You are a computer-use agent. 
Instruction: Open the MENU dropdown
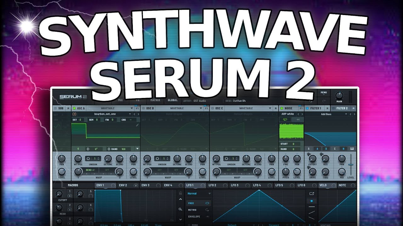click(324, 93)
